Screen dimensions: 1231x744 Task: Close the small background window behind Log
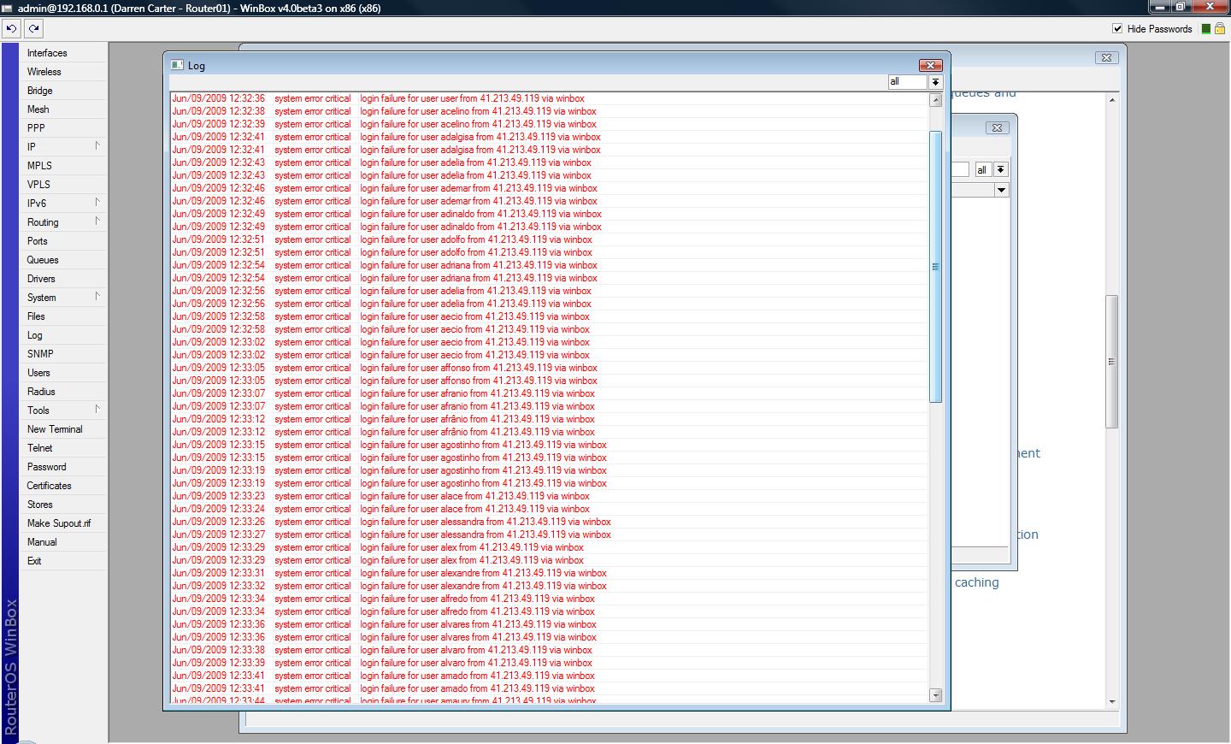[997, 127]
